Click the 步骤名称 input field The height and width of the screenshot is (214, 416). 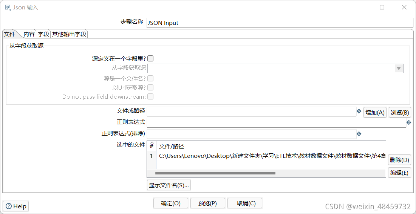pos(280,23)
